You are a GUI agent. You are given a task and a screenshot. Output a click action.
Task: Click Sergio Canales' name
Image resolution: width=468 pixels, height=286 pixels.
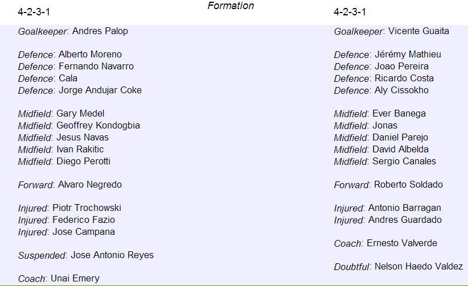[x=404, y=161]
